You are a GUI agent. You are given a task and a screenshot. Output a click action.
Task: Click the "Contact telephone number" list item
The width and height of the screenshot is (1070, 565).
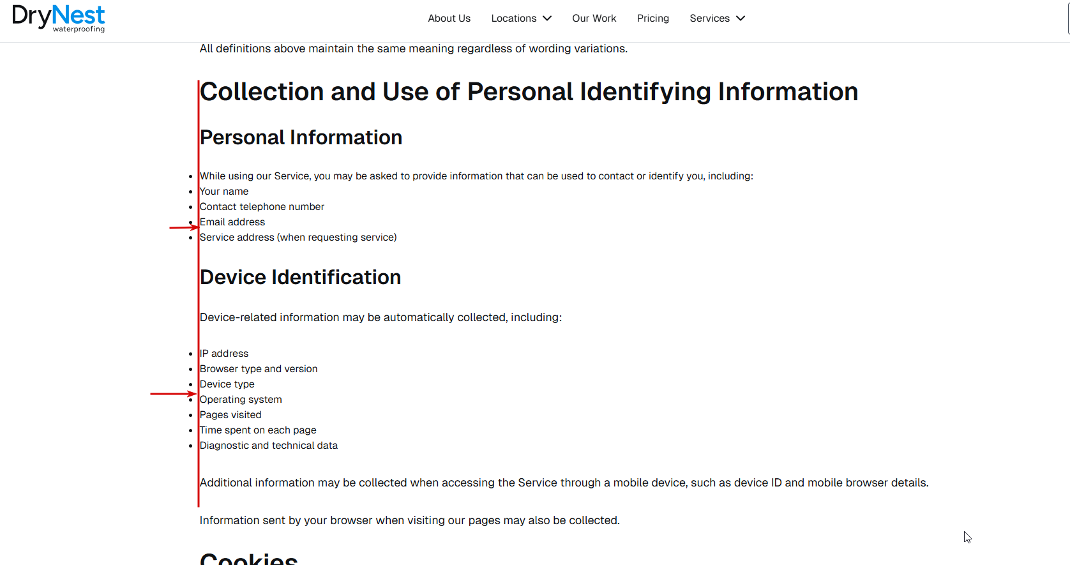point(262,207)
